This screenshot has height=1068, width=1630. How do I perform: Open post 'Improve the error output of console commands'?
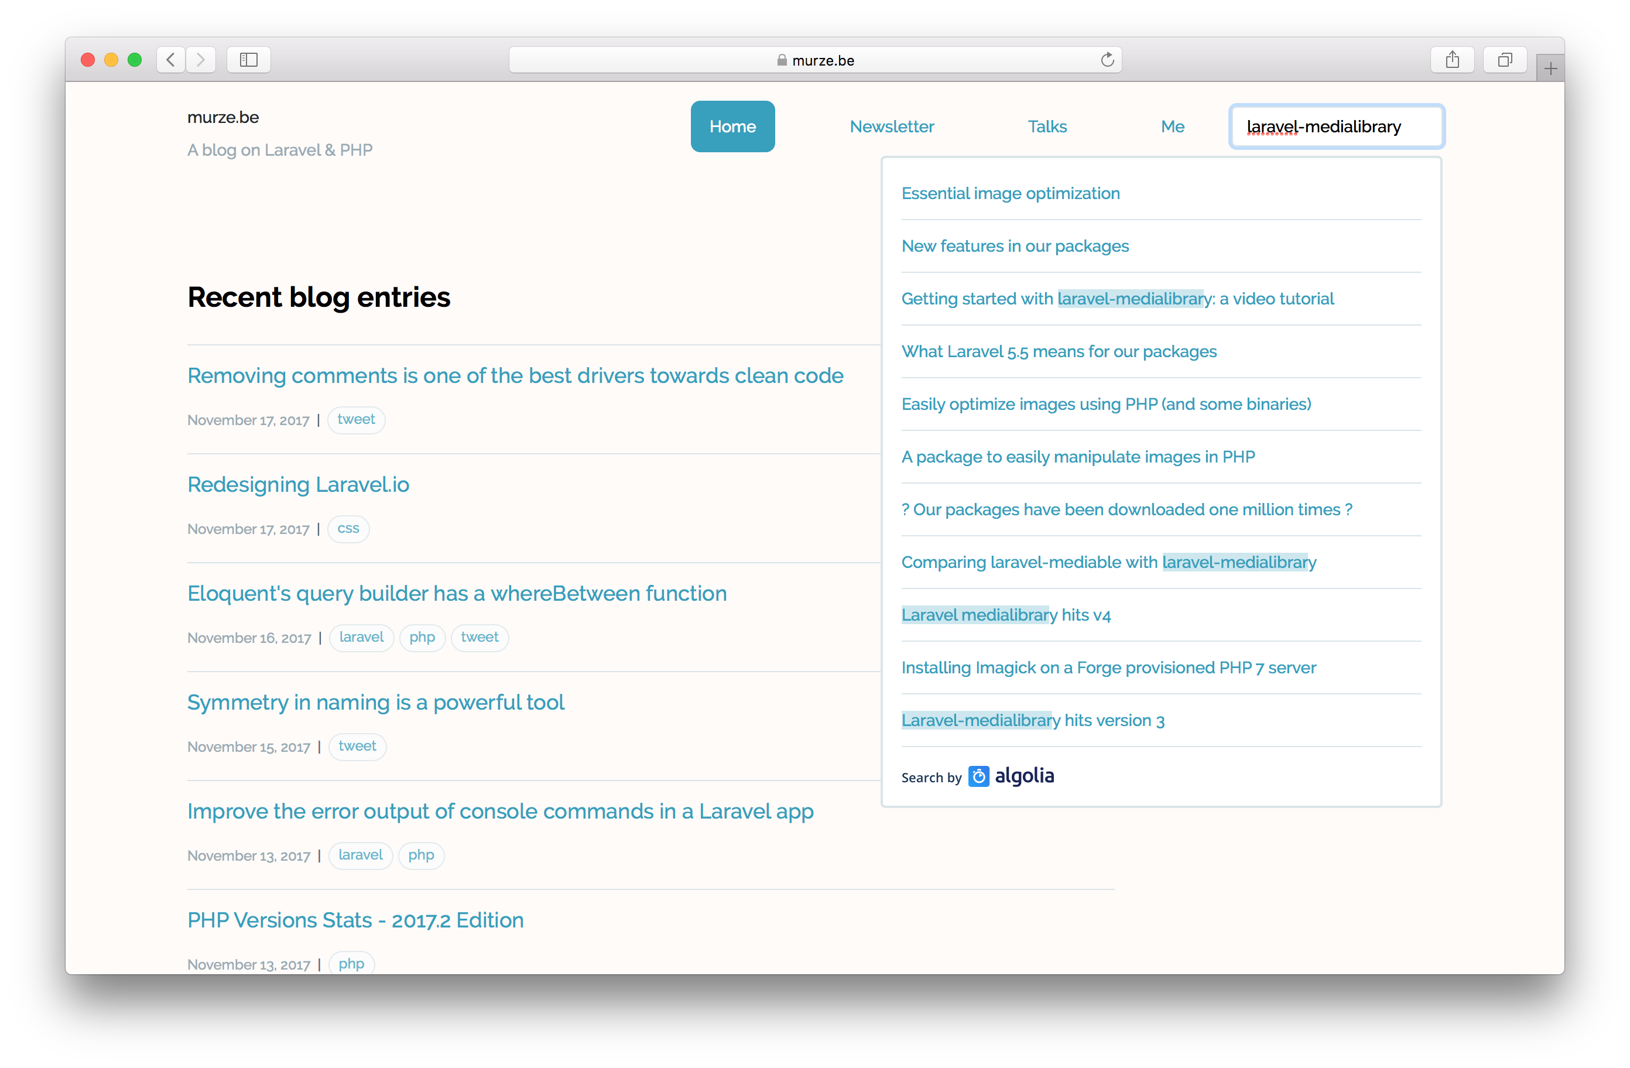[500, 811]
